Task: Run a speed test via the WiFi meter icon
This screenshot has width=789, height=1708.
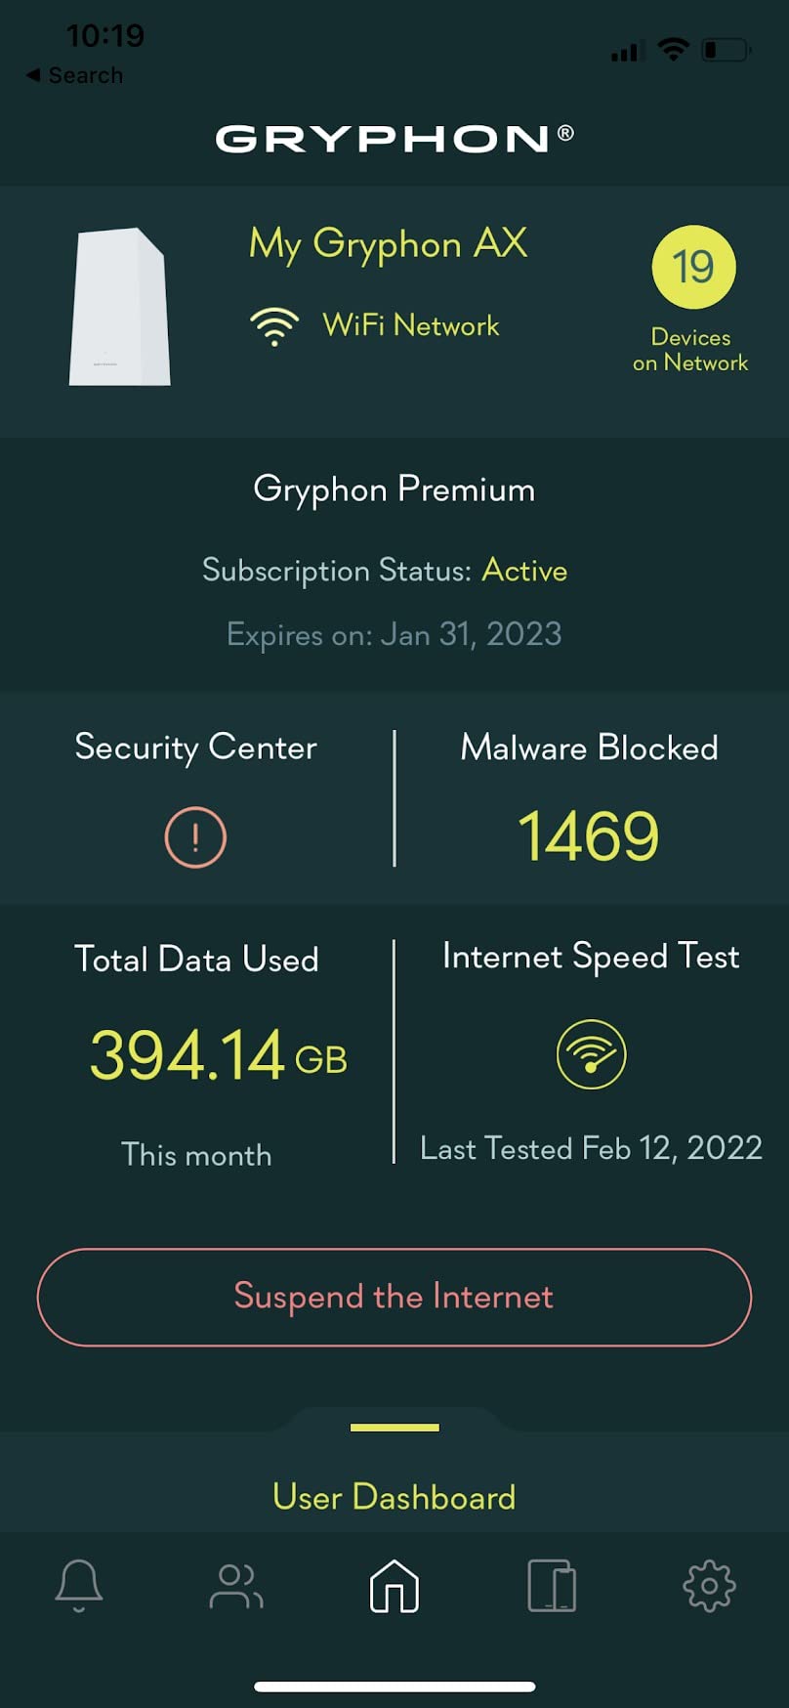Action: coord(592,1053)
